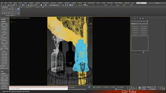Click the Pan View navigation icon
Screen dimensions: 166x93
pos(160,89)
